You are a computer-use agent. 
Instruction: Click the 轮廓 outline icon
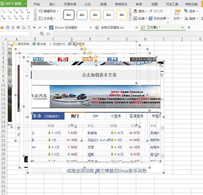pyautogui.click(x=135, y=19)
